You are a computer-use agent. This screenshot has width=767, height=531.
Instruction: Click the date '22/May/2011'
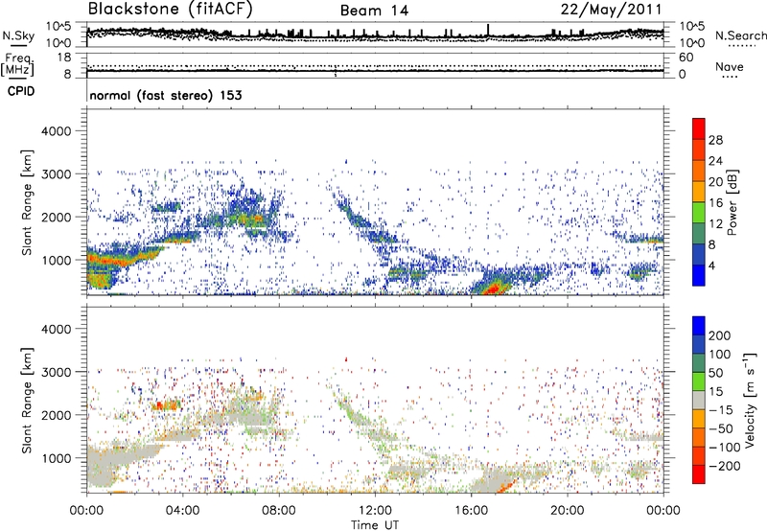(x=611, y=10)
